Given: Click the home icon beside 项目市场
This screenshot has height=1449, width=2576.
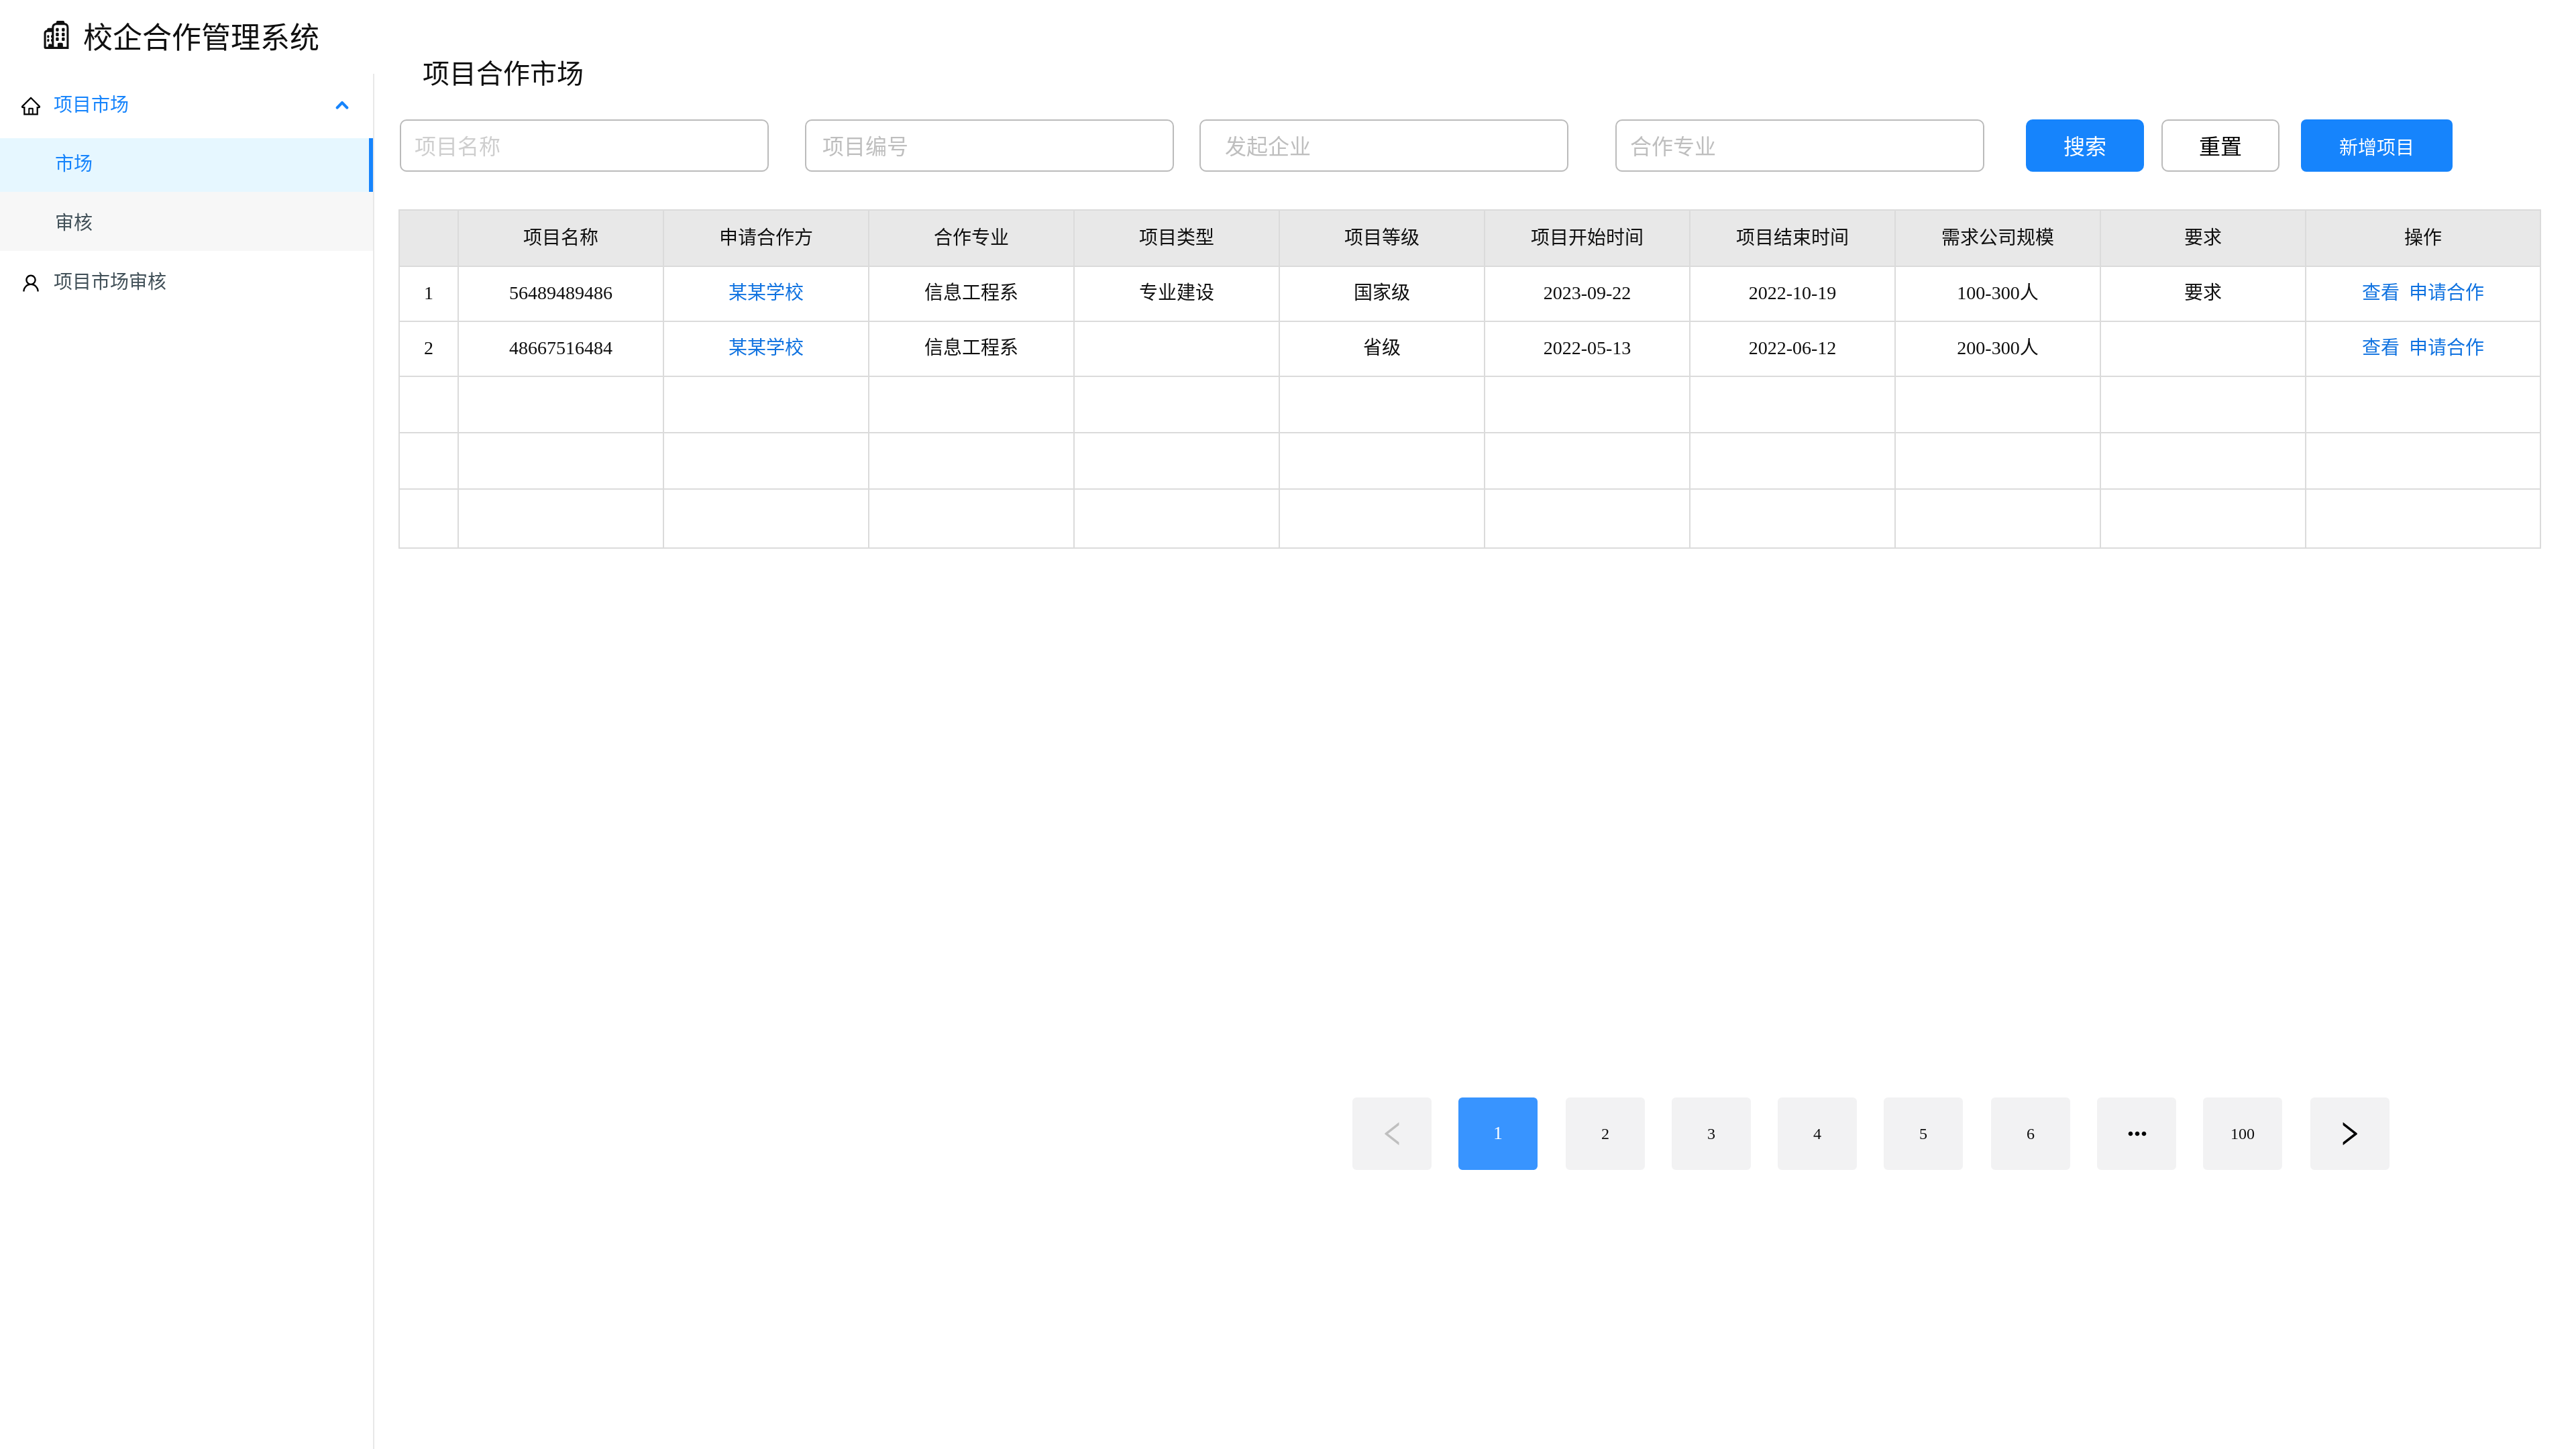Looking at the screenshot, I should [31, 106].
